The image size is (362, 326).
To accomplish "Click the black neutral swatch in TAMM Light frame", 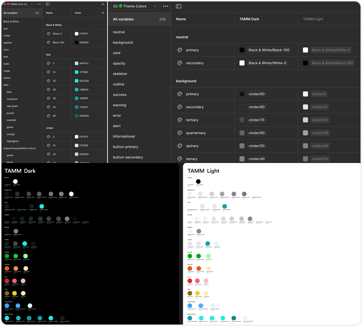I will coord(198,181).
